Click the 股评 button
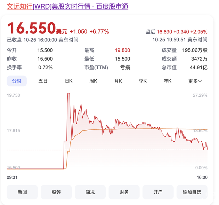 (56, 192)
